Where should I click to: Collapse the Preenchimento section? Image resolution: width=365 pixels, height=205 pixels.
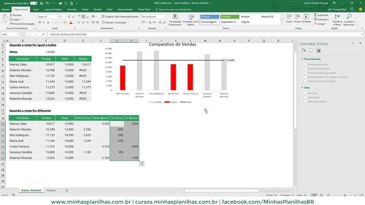tap(302, 59)
